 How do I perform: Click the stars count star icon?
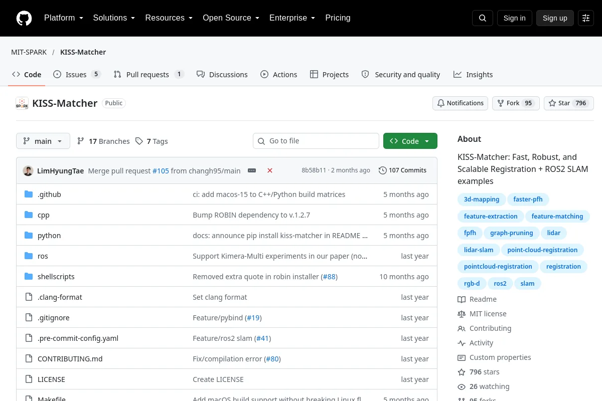pyautogui.click(x=462, y=372)
